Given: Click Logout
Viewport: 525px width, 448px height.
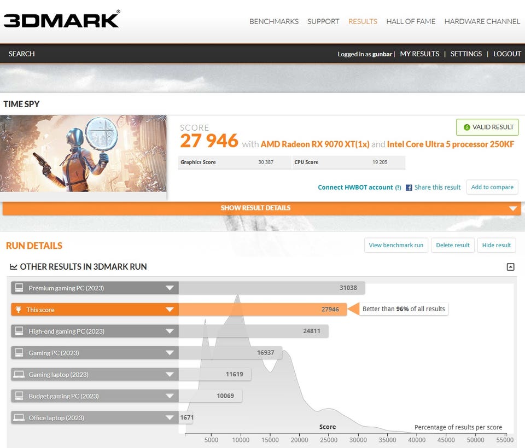Looking at the screenshot, I should point(507,54).
